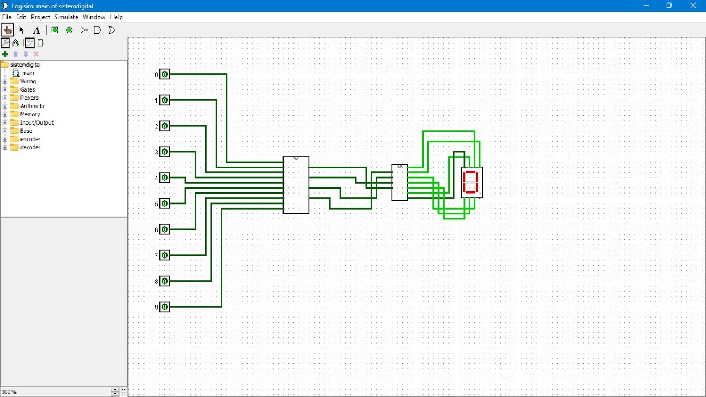
Task: Expand the Memory library folder
Action: click(5, 115)
